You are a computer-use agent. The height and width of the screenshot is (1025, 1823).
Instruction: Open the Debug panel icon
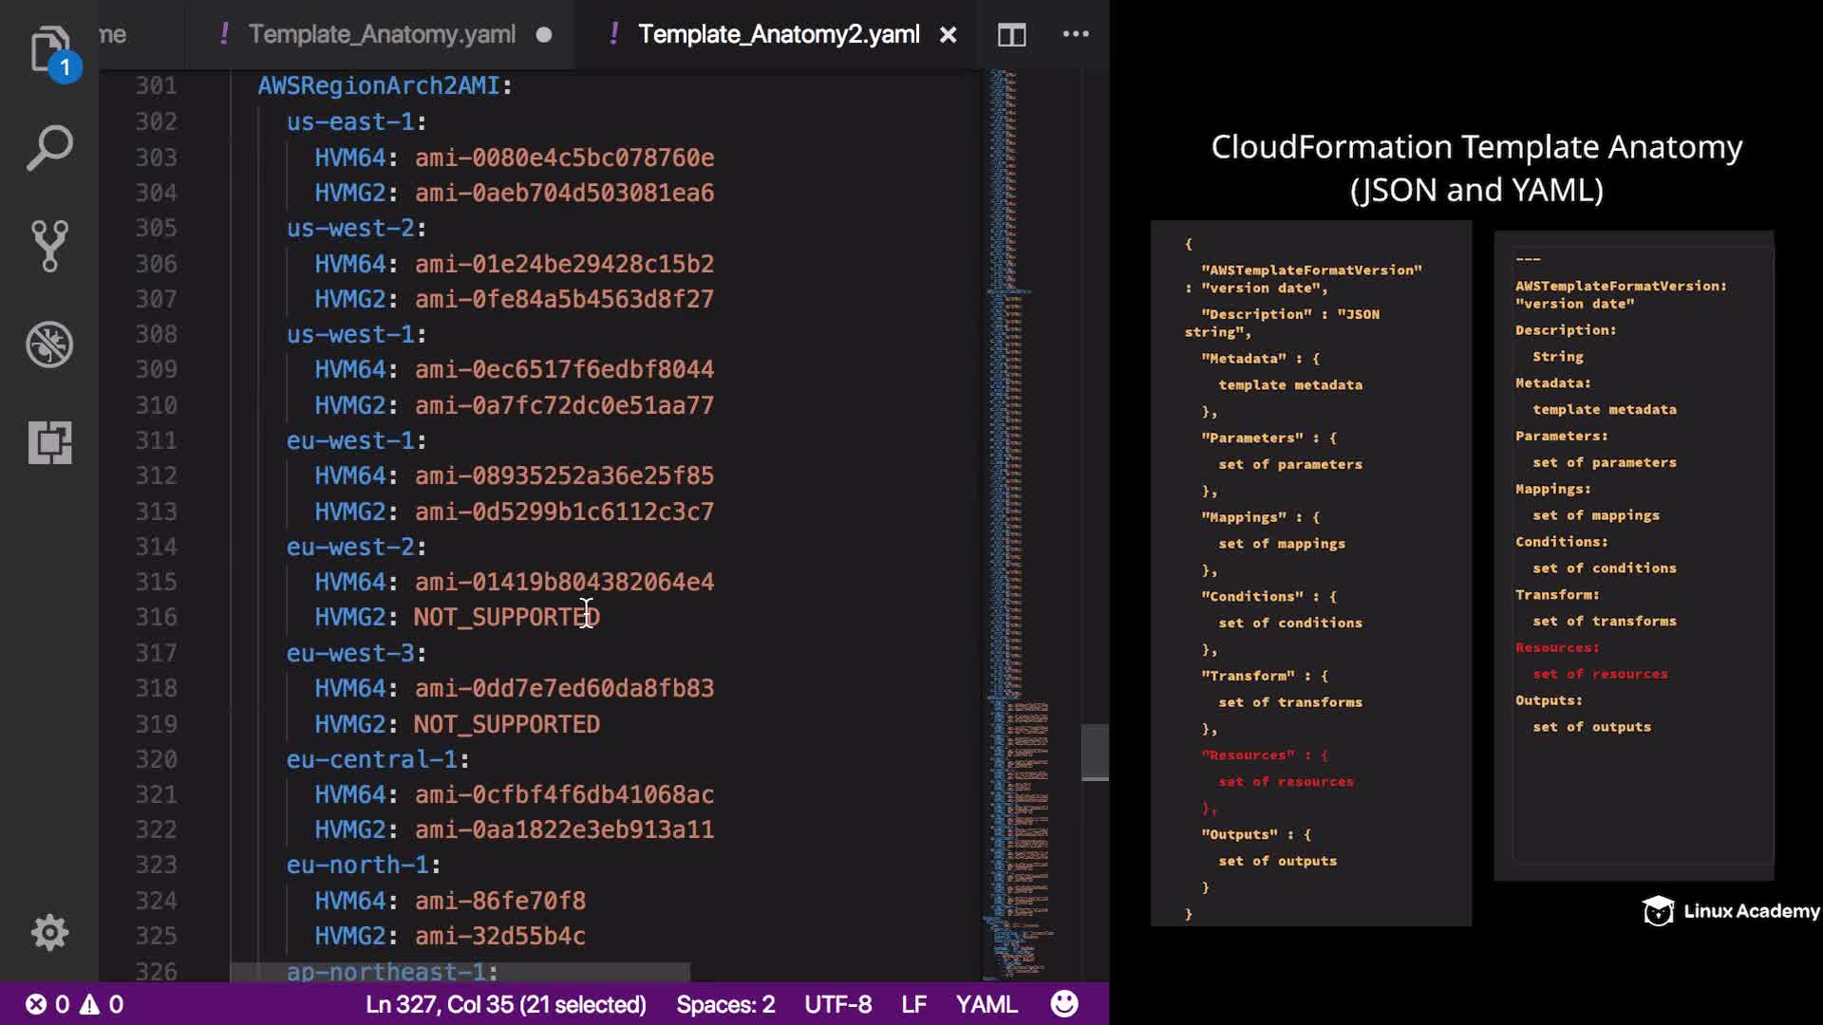tap(49, 344)
